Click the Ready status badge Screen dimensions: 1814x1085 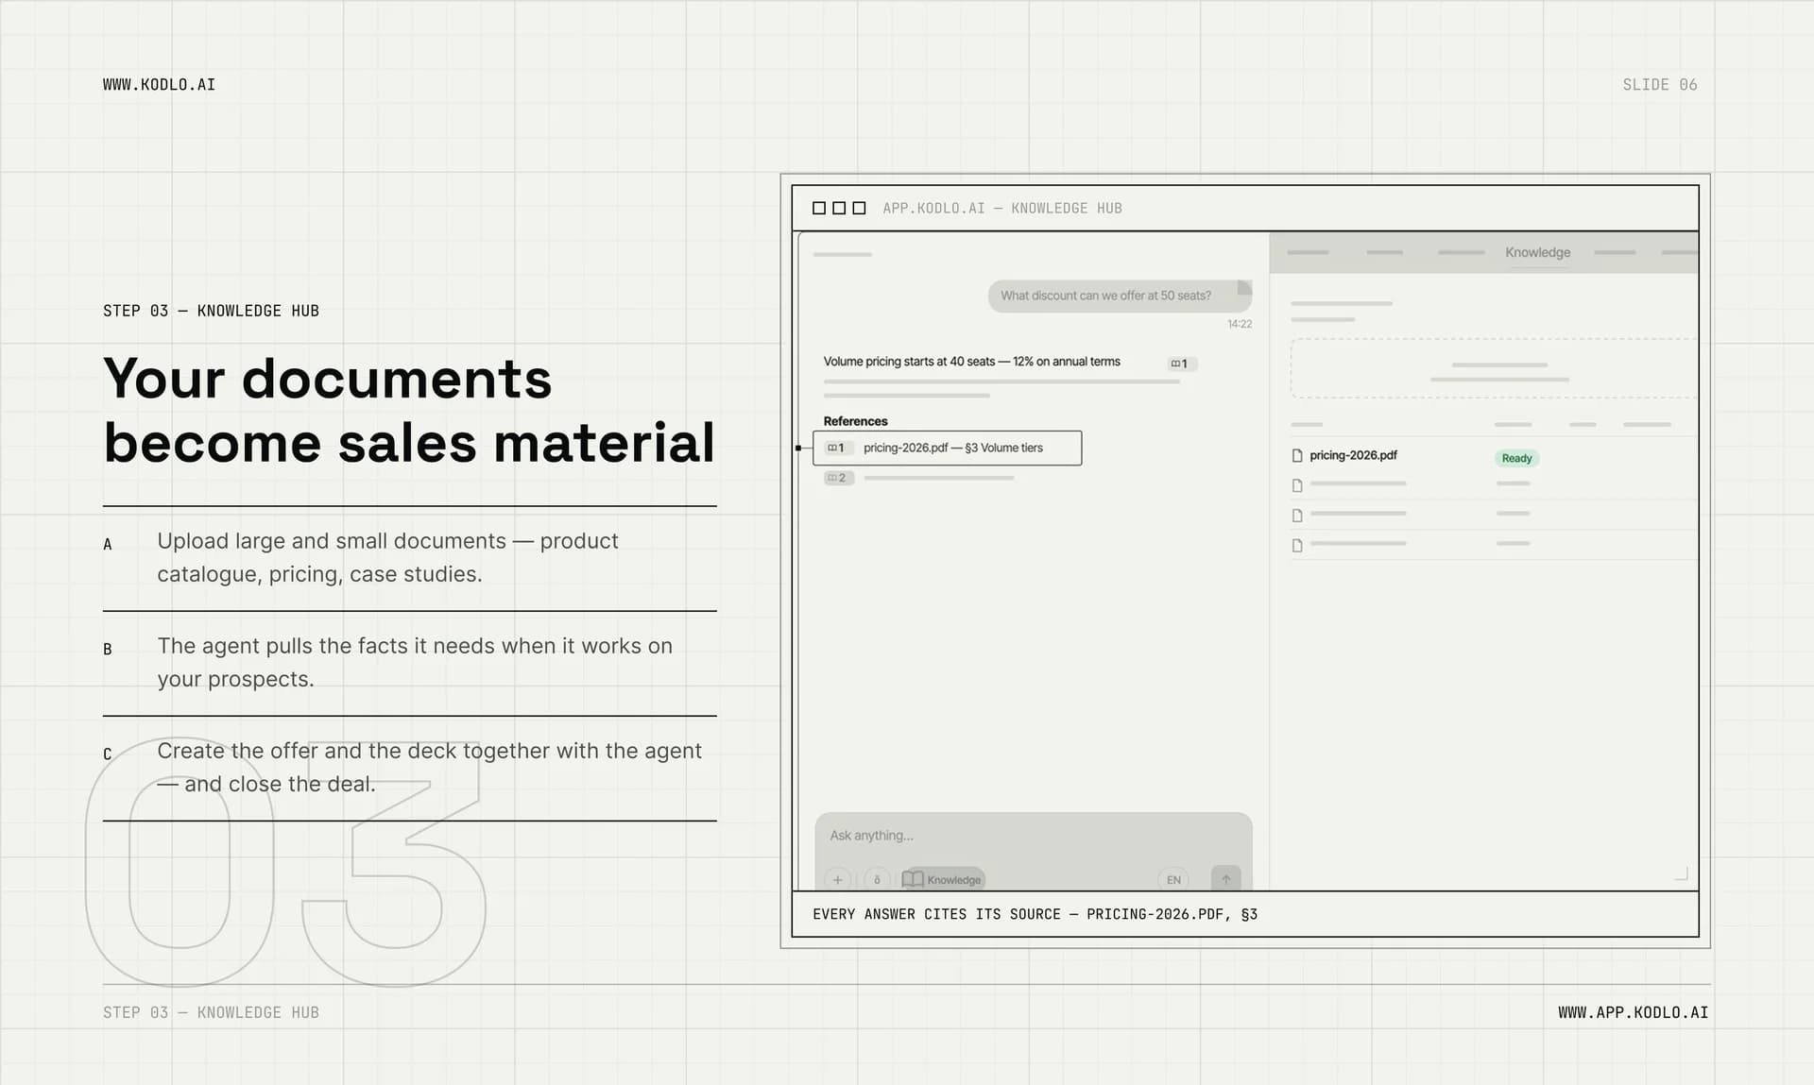(x=1516, y=458)
